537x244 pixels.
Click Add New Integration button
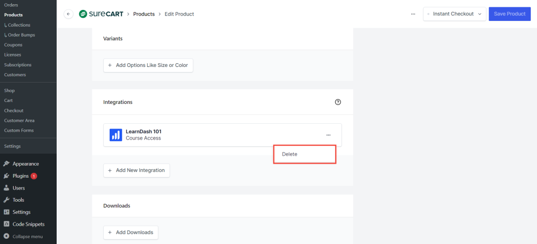136,170
